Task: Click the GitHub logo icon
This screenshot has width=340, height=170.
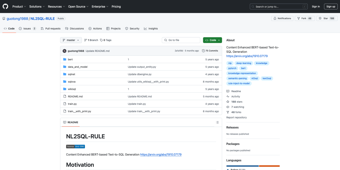Action: click(x=6, y=7)
